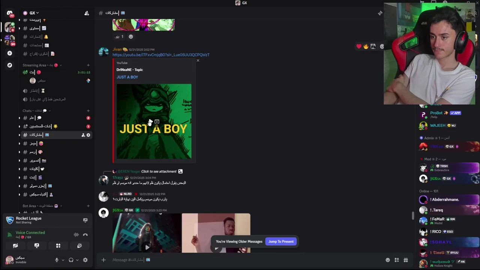
Task: Click مجكس user avatar in user panel
Action: (x=9, y=259)
